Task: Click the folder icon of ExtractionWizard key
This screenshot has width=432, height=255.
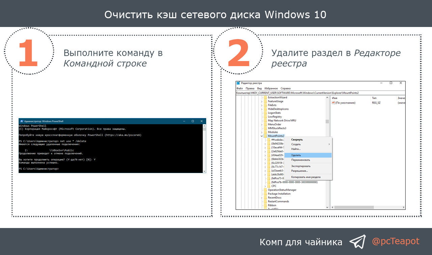Action: point(265,97)
